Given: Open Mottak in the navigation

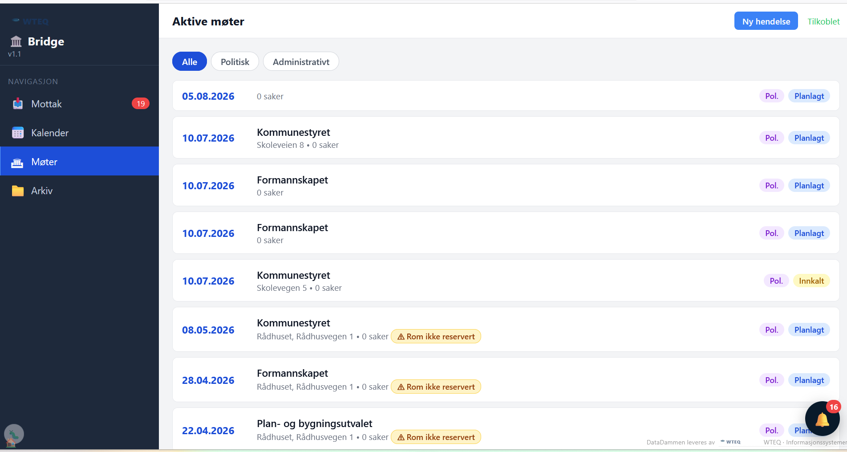Looking at the screenshot, I should coord(79,104).
